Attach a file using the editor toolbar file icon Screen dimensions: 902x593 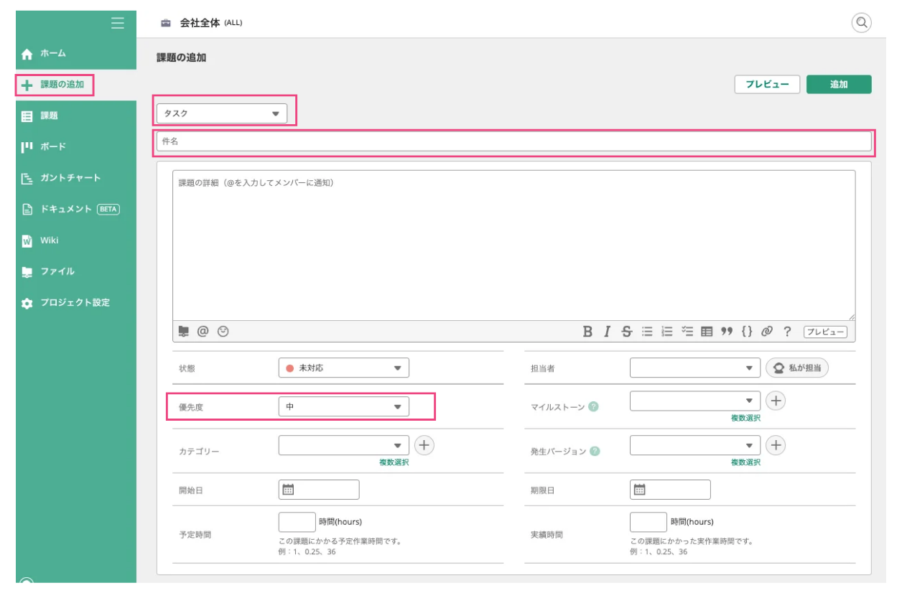tap(184, 331)
